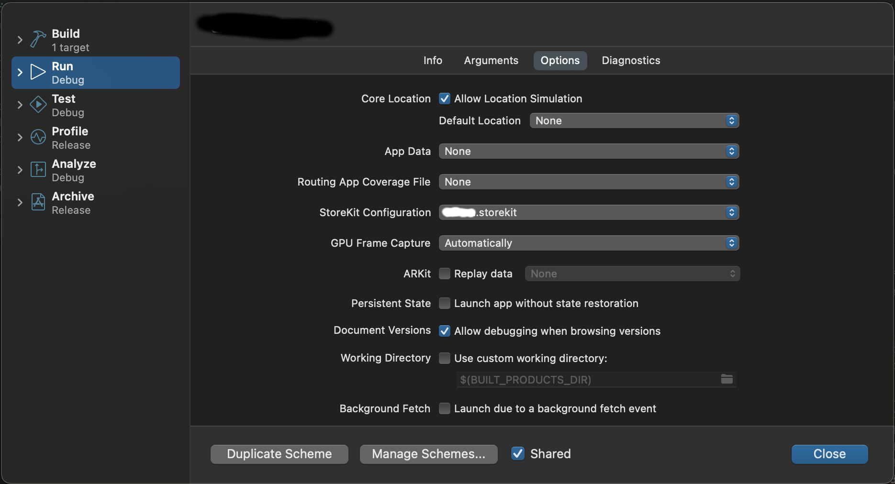Click the Analyze action icon
895x484 pixels.
tap(38, 170)
